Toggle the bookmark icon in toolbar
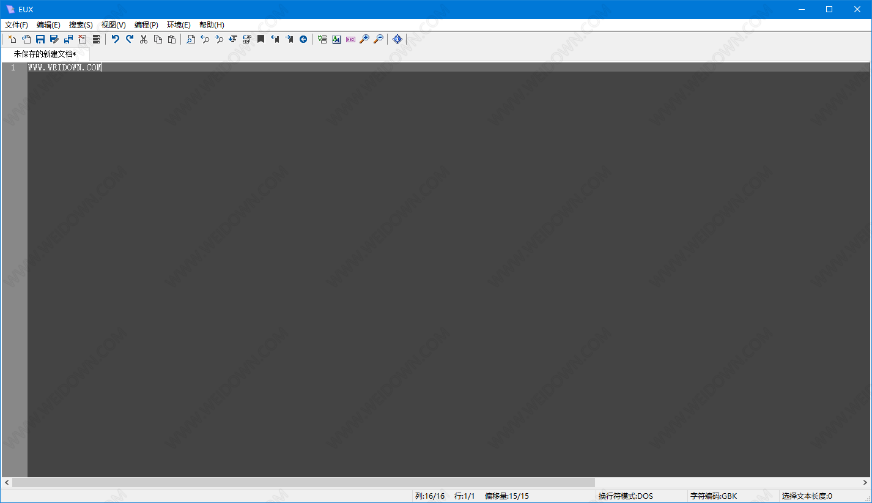The height and width of the screenshot is (503, 872). point(260,39)
